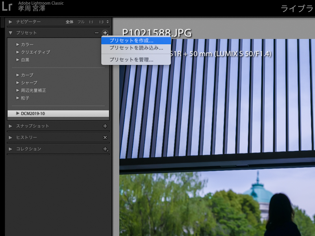Expand the カーブ preset group
The width and height of the screenshot is (315, 236).
[18, 75]
